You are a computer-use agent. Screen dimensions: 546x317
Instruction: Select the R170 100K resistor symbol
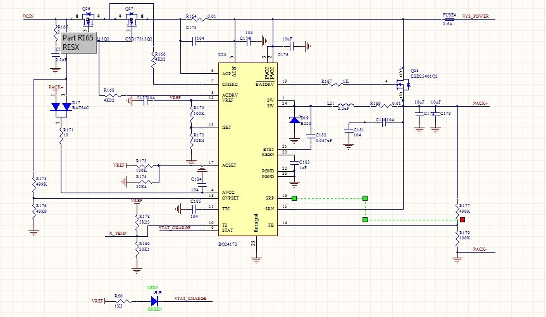tap(191, 113)
